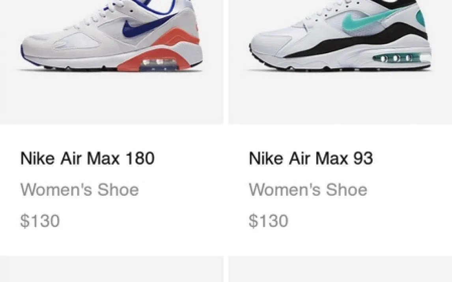Select Women's Shoe label under Air Max 93
452x282 pixels.
tap(308, 190)
